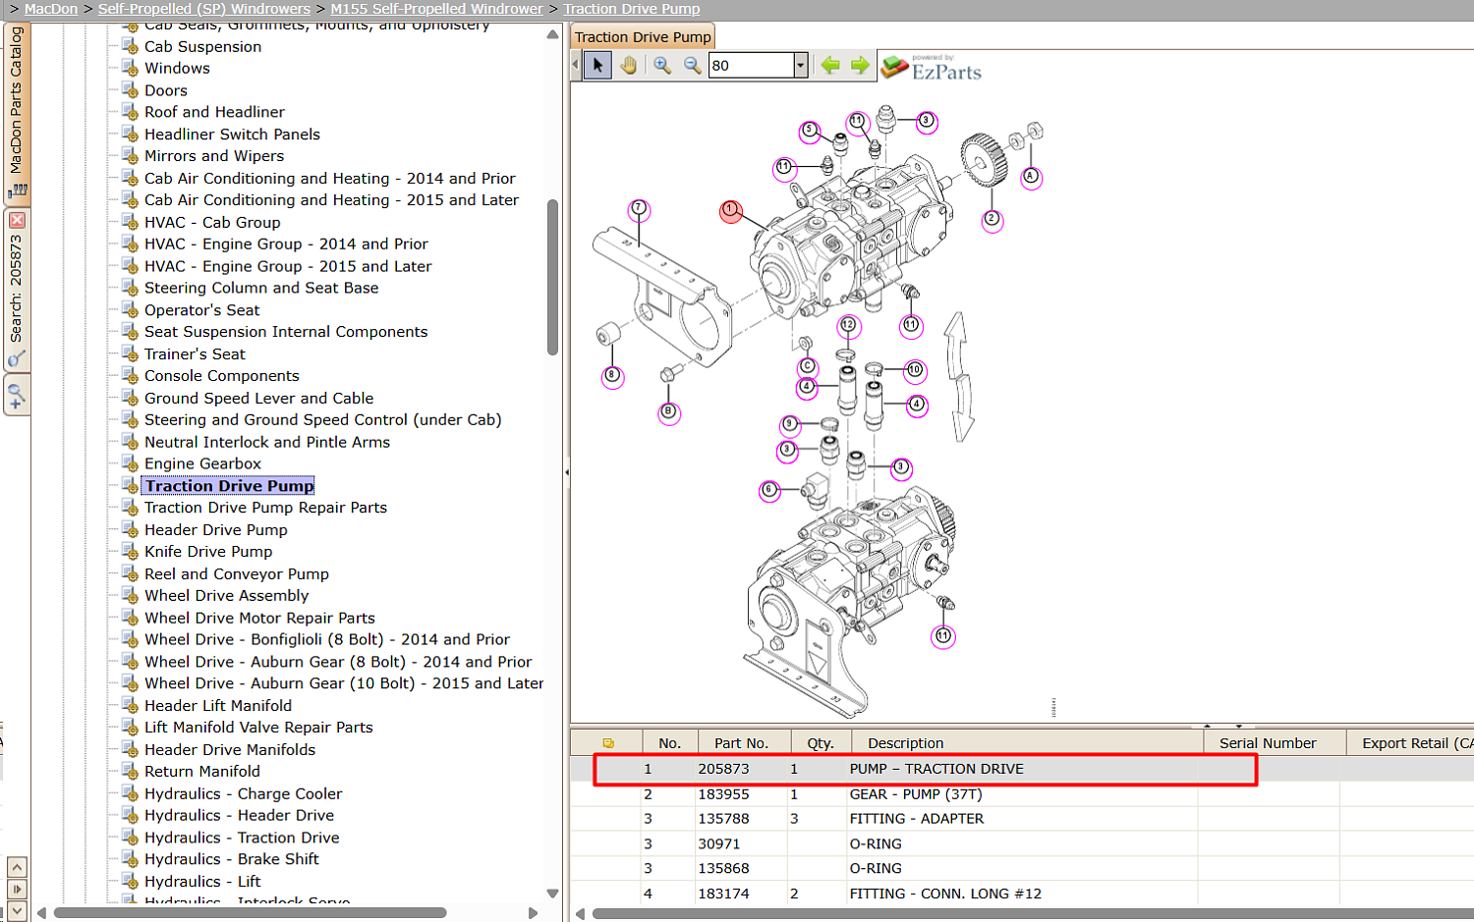Screen dimensions: 1474x922
Task: Select the pointer arrow tool
Action: tap(597, 66)
